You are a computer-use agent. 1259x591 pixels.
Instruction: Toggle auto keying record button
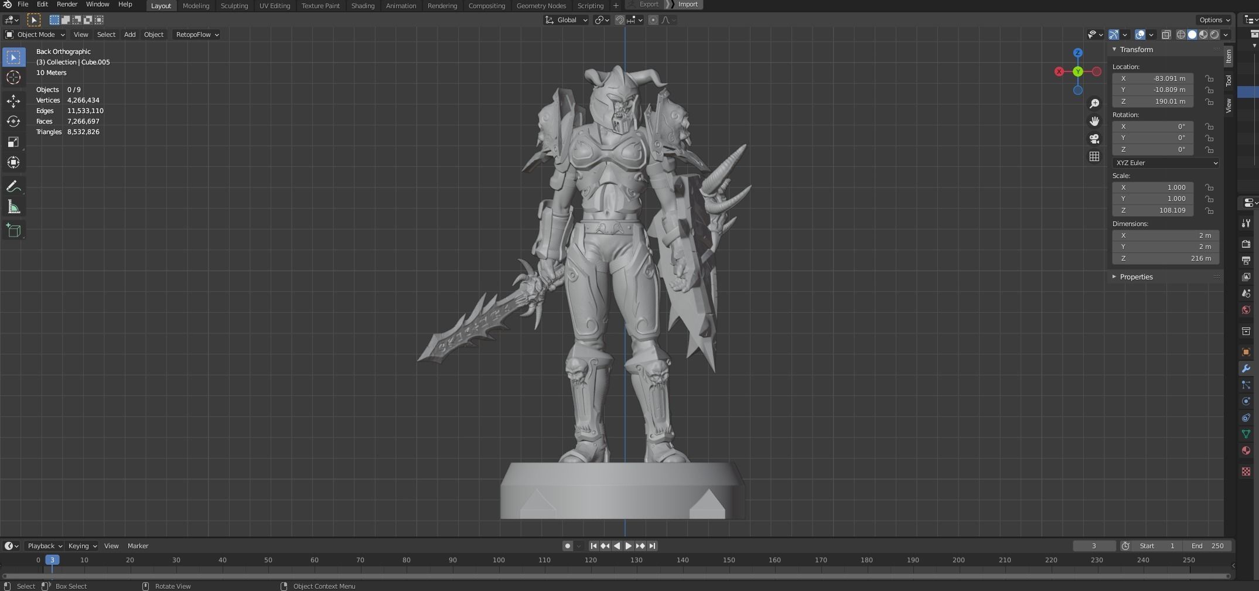(x=567, y=546)
